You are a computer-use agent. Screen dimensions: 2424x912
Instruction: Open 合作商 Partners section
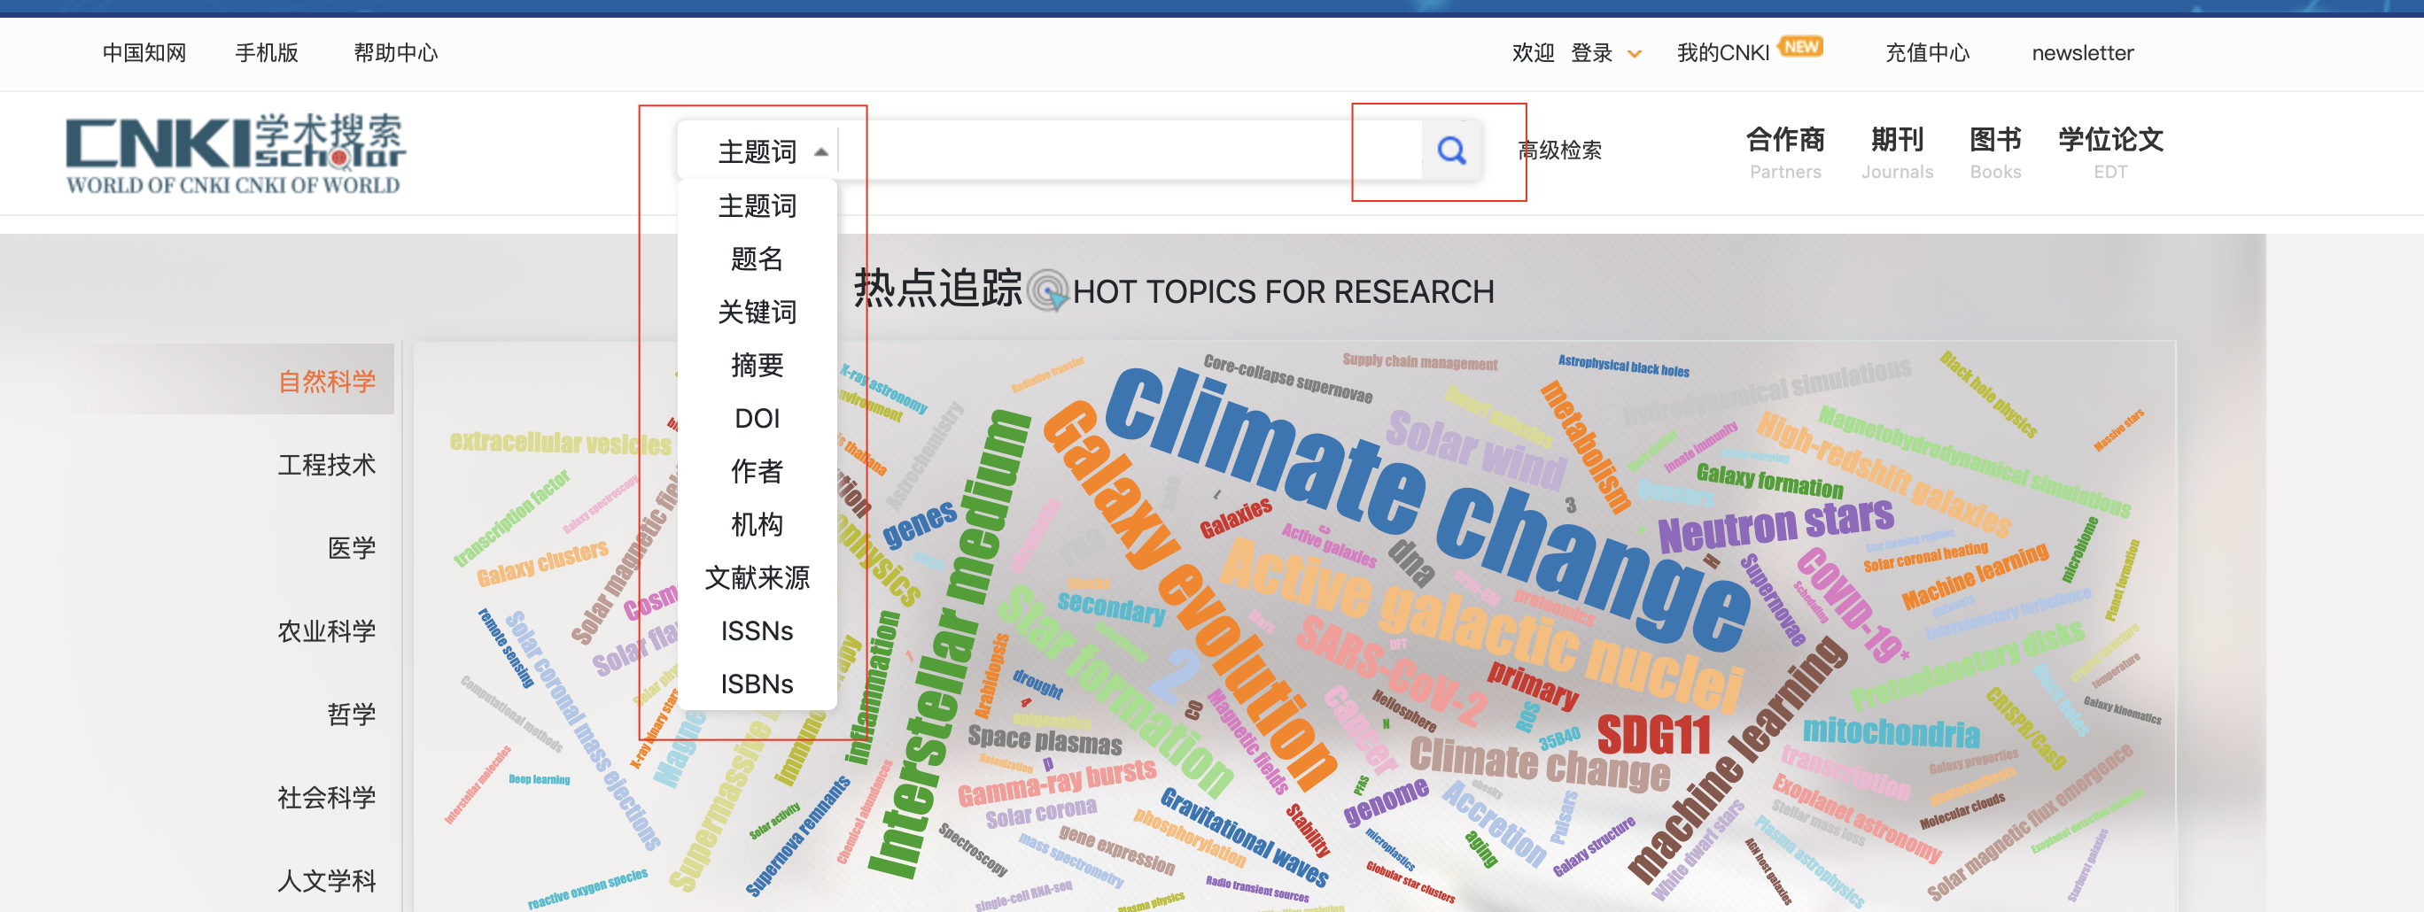(x=1785, y=152)
